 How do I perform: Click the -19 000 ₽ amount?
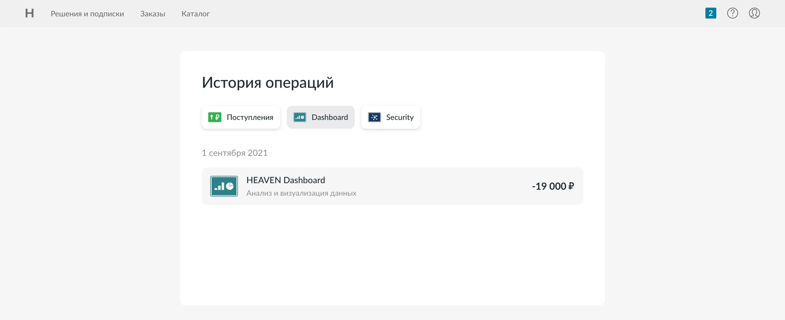point(552,186)
